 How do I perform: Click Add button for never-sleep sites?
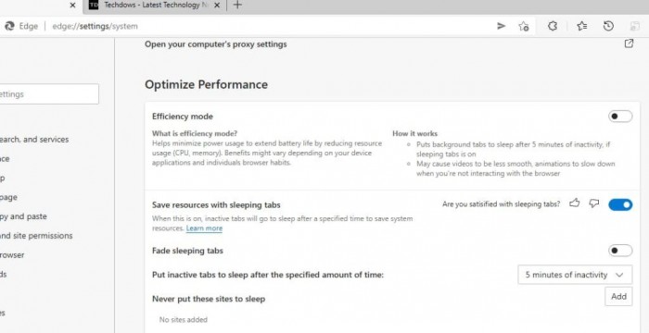[618, 297]
